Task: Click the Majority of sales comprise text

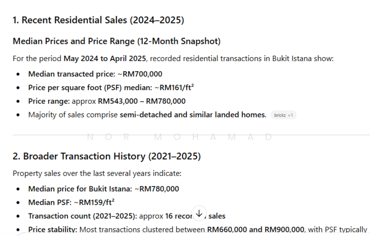Action: tap(73, 115)
